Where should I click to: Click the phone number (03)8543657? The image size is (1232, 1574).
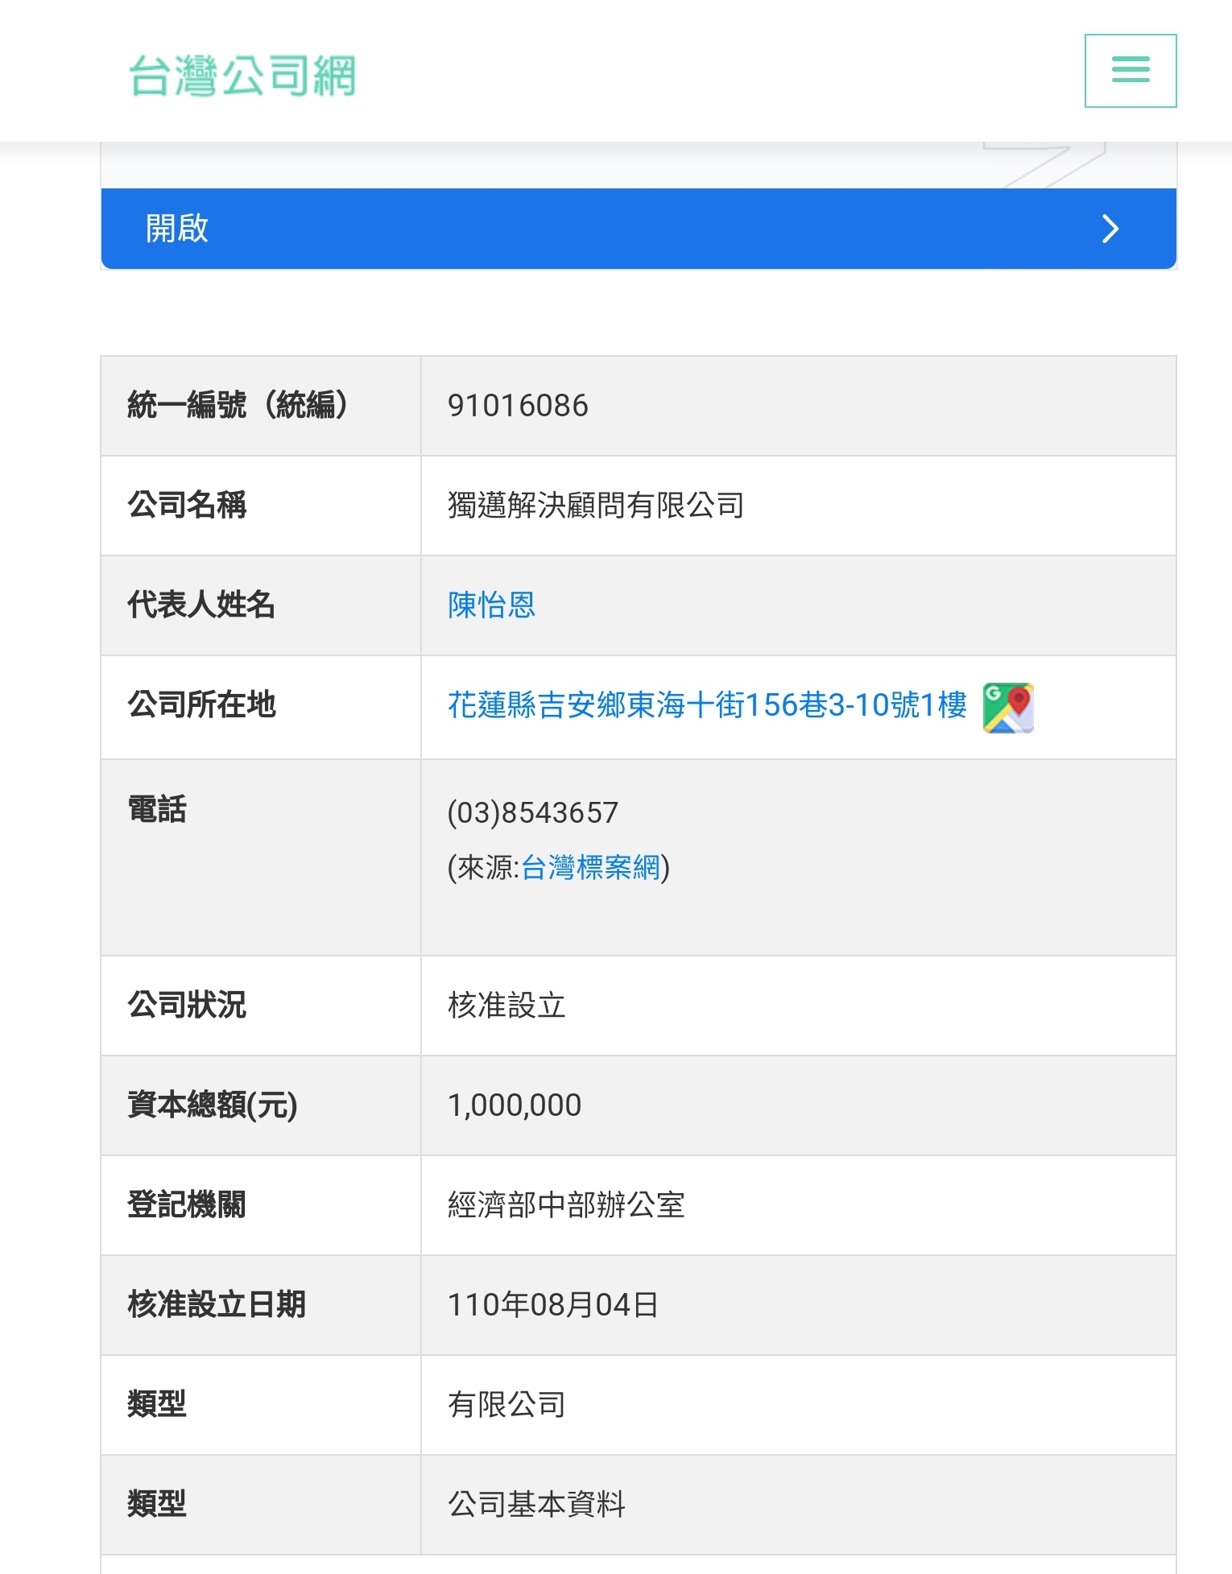[532, 812]
